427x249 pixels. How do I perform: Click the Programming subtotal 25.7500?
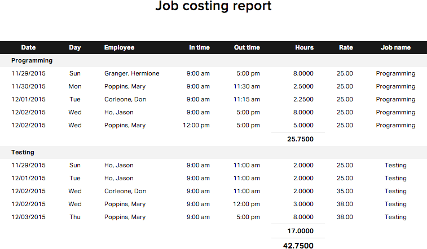coord(300,139)
